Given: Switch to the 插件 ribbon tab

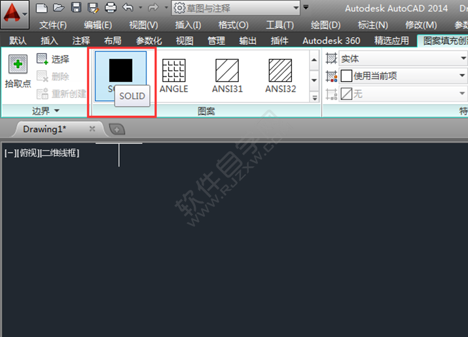Looking at the screenshot, I should pos(279,41).
